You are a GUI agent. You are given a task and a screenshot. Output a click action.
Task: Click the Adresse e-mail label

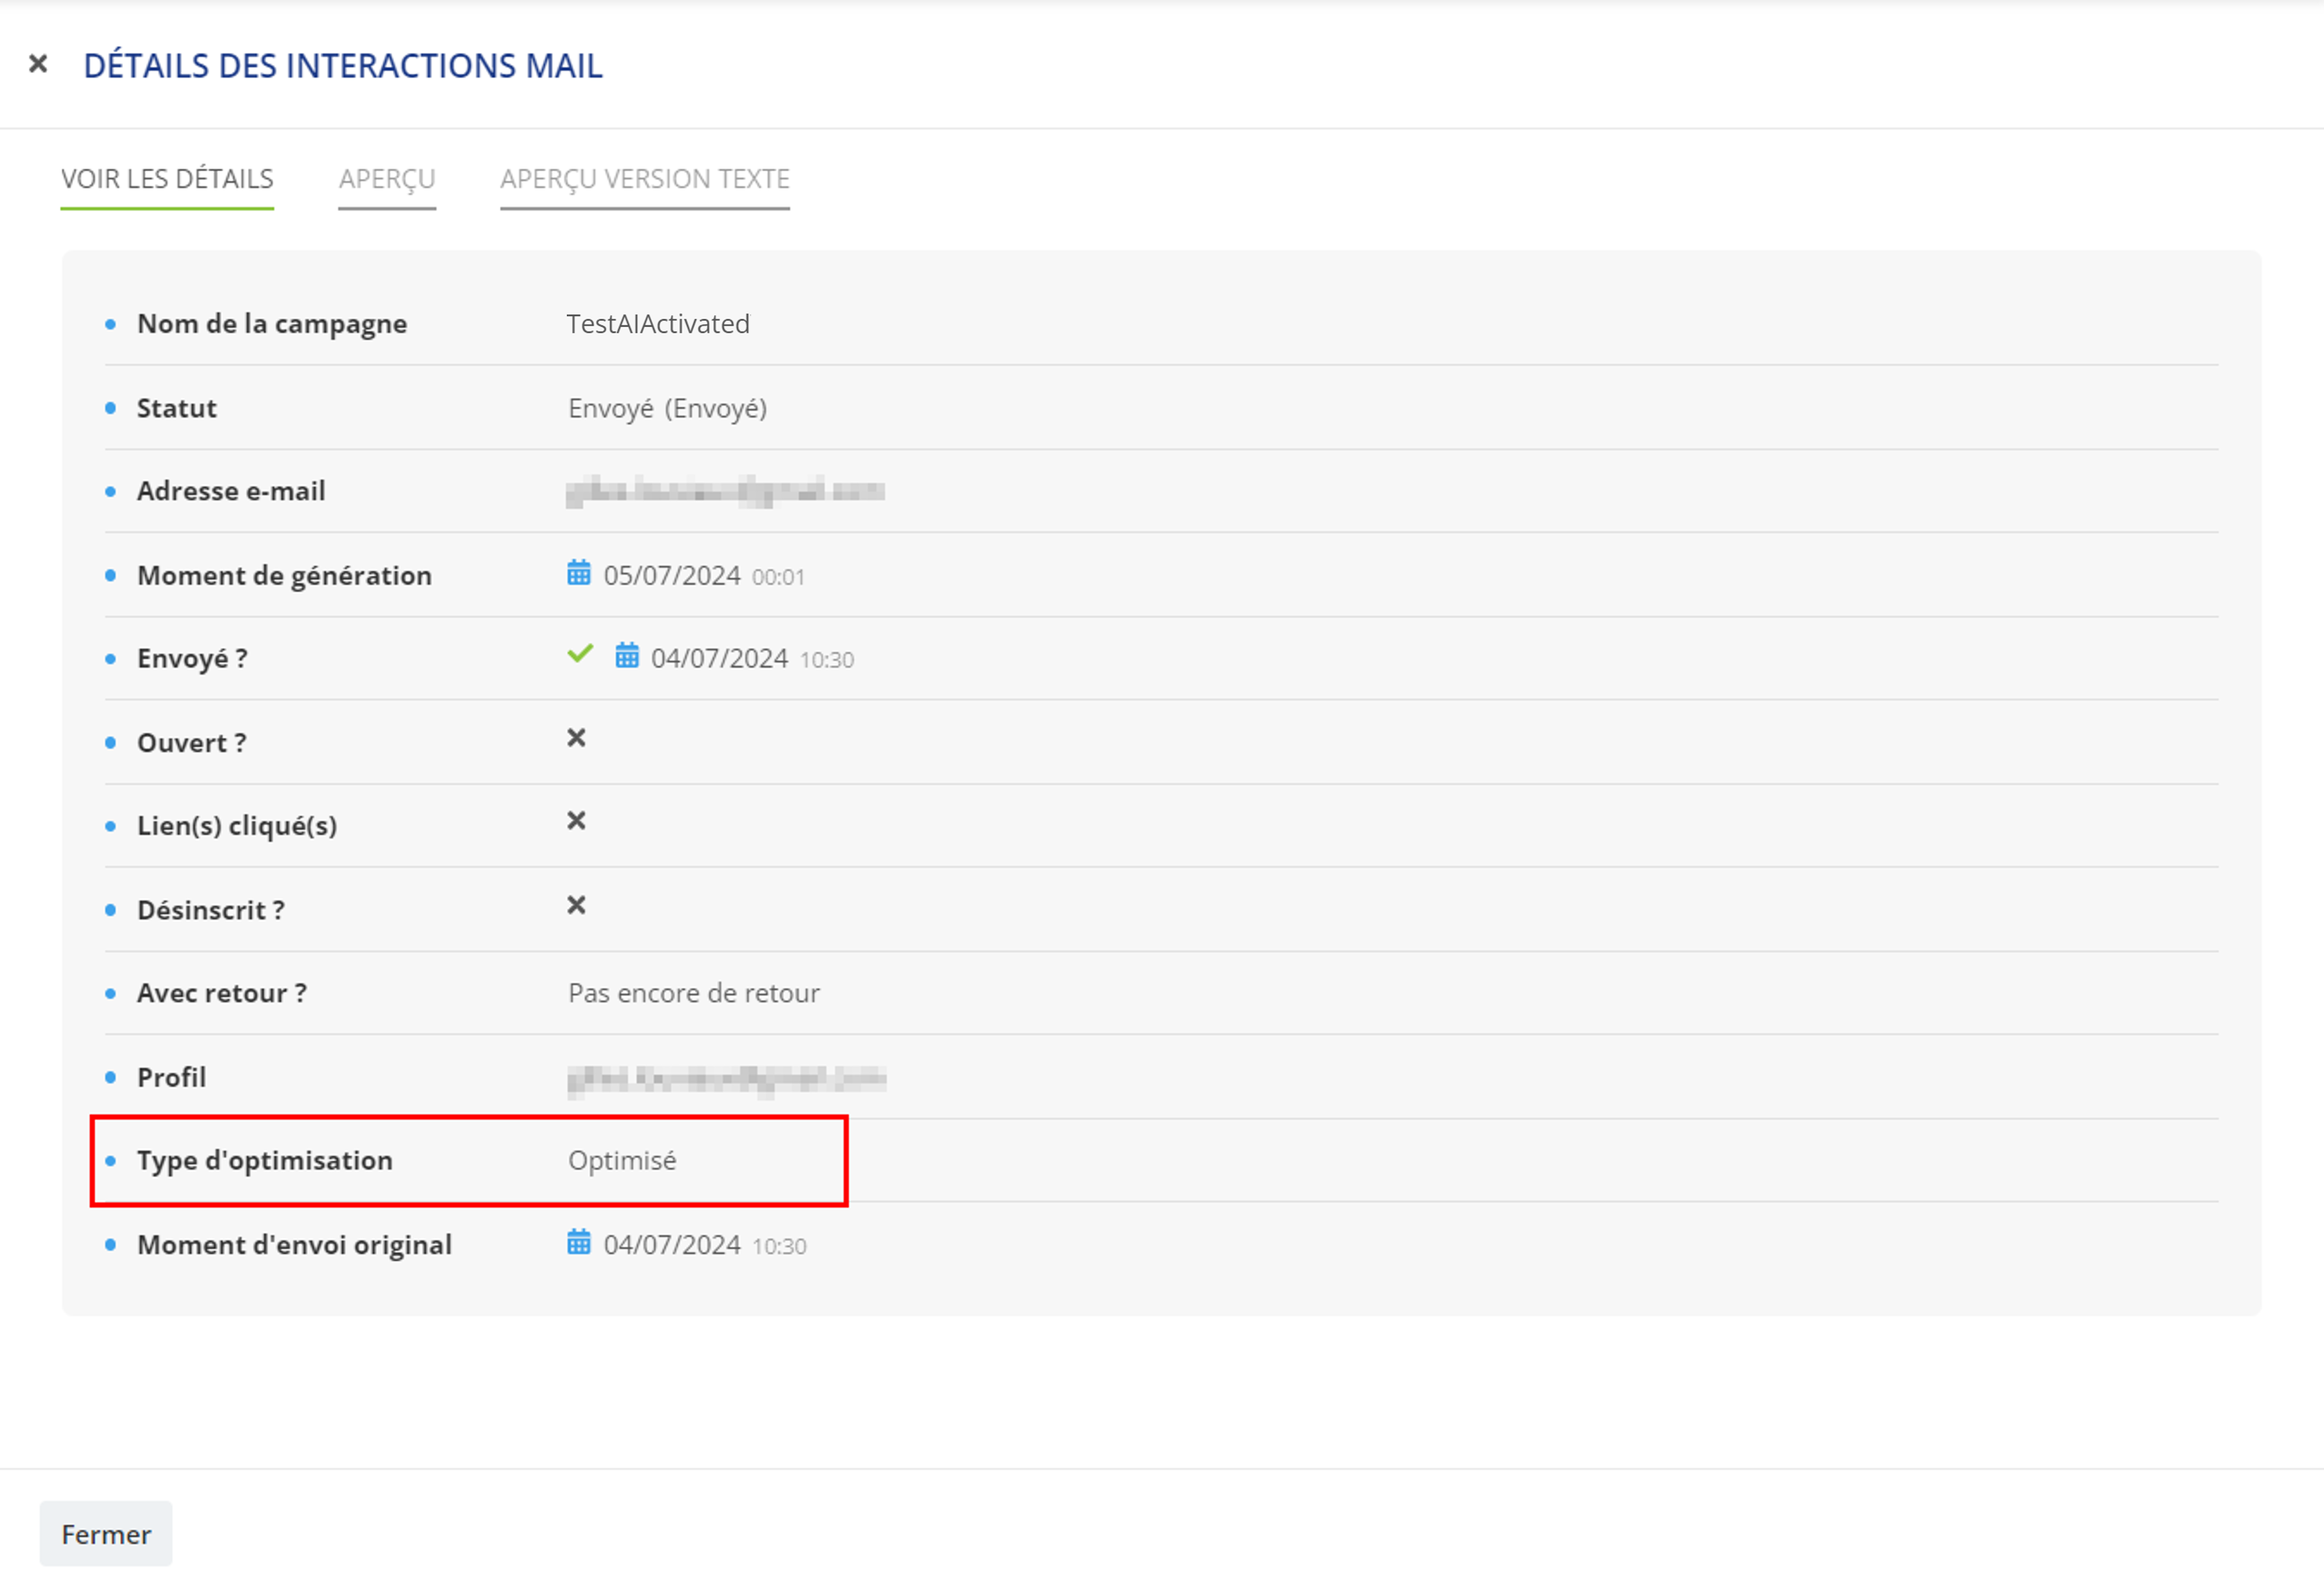(x=231, y=491)
